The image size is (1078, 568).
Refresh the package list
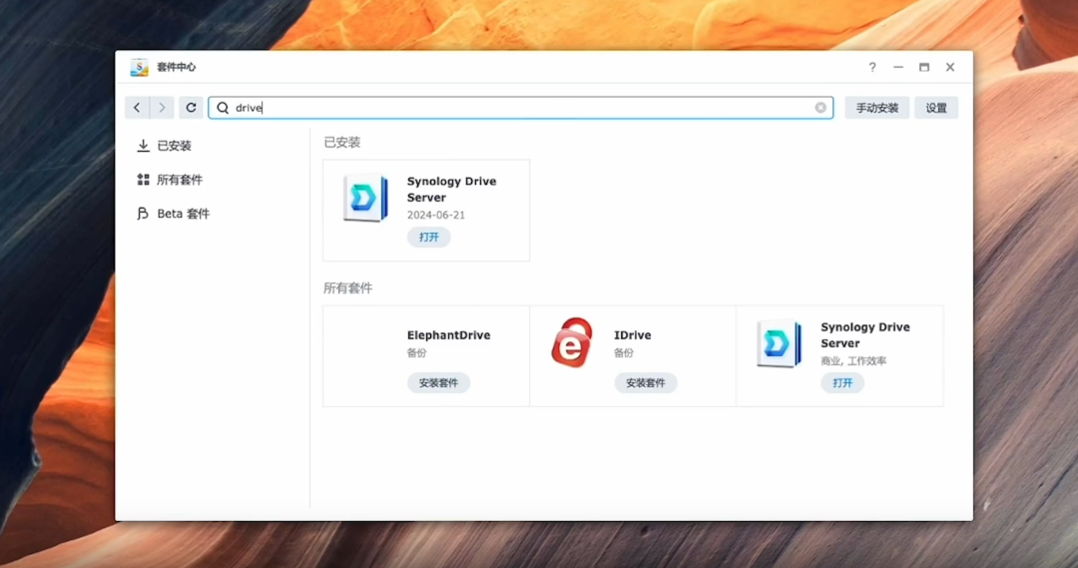pos(191,107)
